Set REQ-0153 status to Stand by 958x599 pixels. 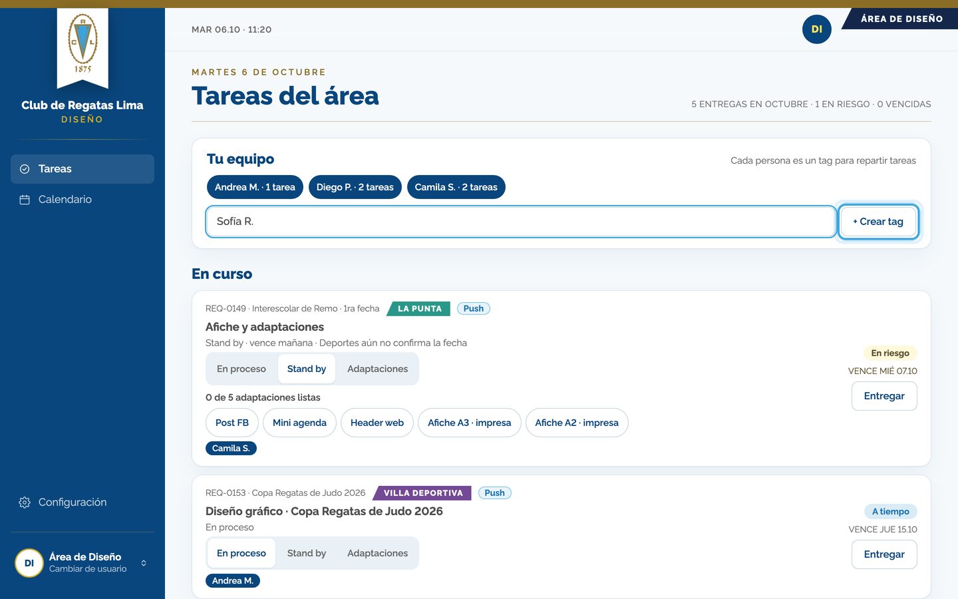coord(307,553)
